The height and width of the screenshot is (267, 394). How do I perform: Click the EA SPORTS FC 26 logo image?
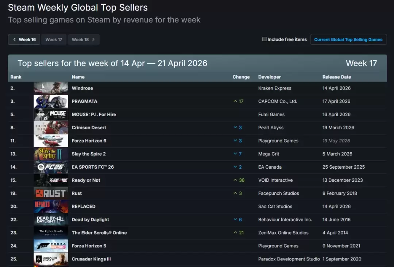[51, 167]
